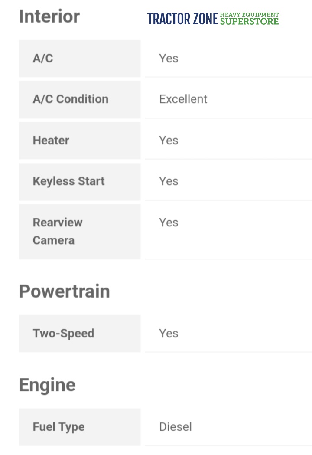Select the A/C Condition label cell
This screenshot has height=455, width=312.
79,99
